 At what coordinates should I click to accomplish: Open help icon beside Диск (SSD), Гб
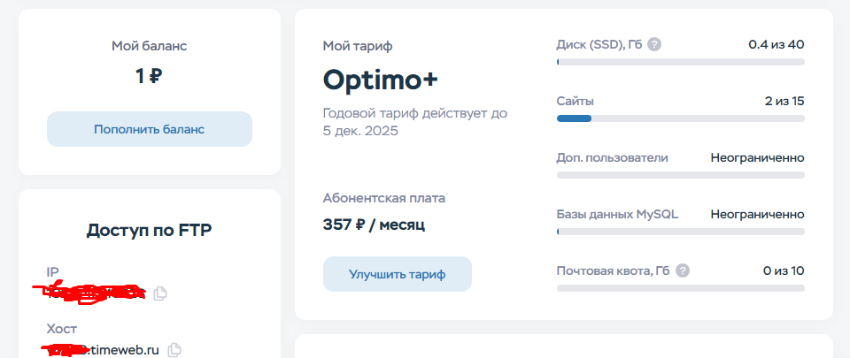coord(654,44)
